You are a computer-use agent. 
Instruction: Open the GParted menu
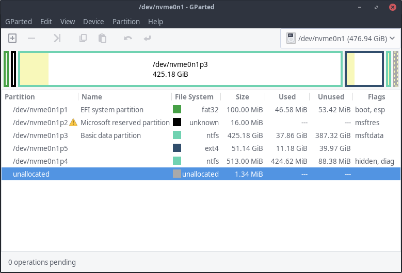click(x=19, y=22)
